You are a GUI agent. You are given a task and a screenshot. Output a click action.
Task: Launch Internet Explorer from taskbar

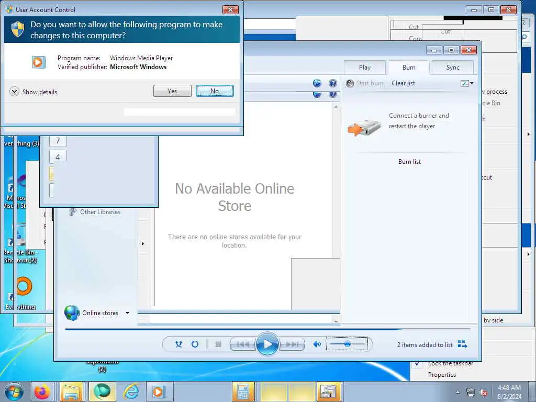pyautogui.click(x=131, y=392)
